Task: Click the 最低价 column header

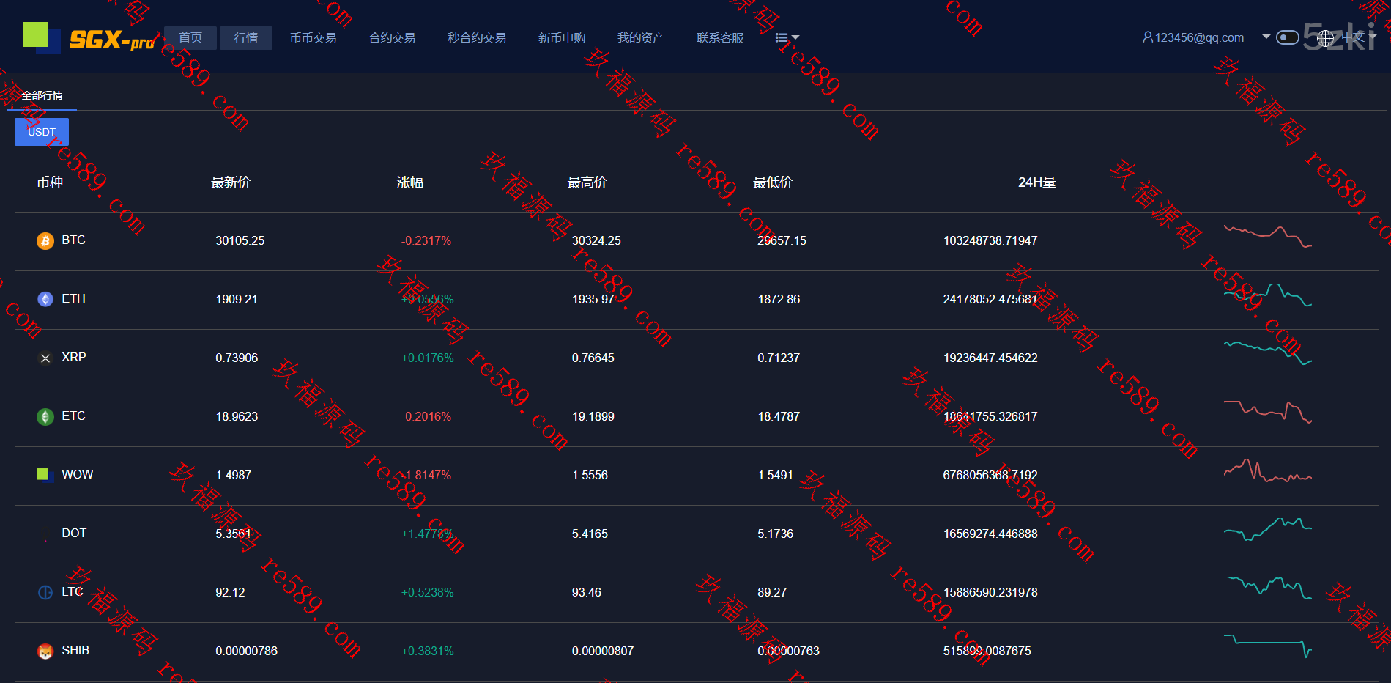Action: (x=773, y=182)
